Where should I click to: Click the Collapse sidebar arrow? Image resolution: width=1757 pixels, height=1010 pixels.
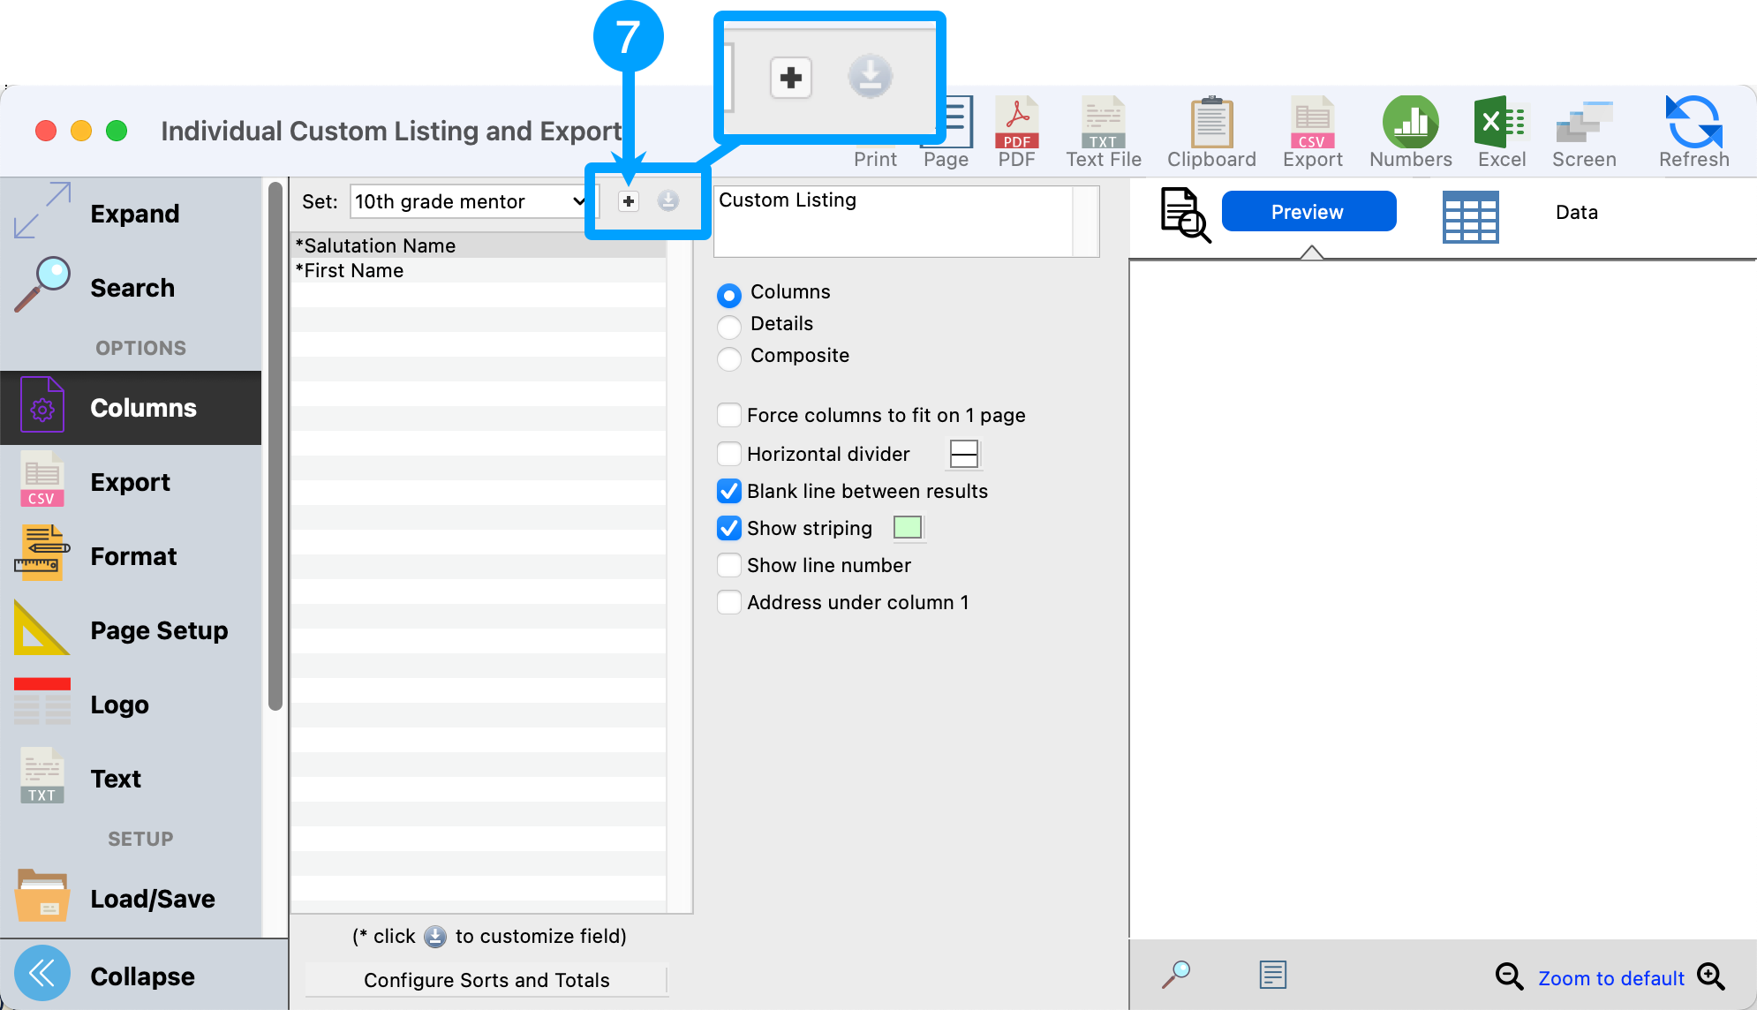[x=42, y=975]
